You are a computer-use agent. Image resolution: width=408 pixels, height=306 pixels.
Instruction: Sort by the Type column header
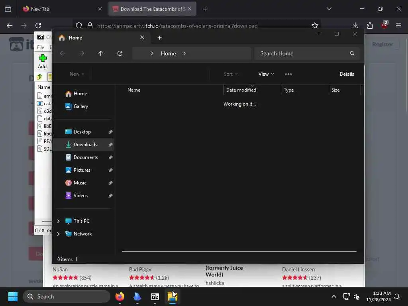pos(288,90)
